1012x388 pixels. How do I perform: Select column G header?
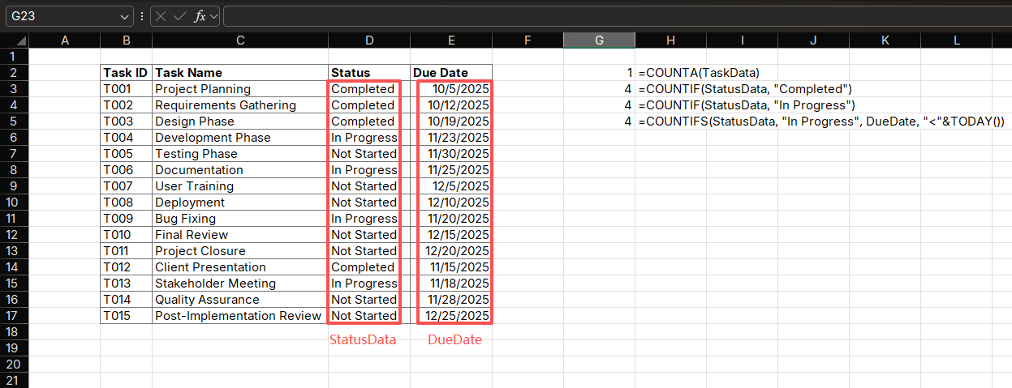click(x=599, y=41)
